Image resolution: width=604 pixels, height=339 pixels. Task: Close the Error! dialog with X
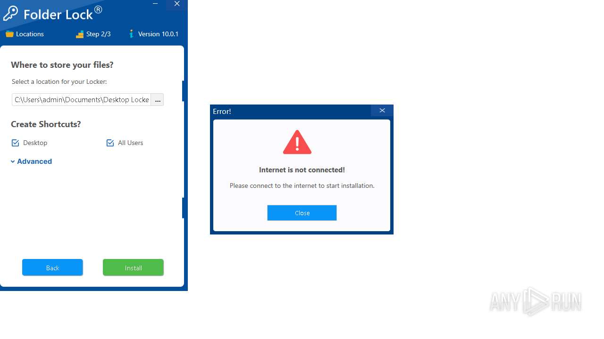pyautogui.click(x=382, y=111)
